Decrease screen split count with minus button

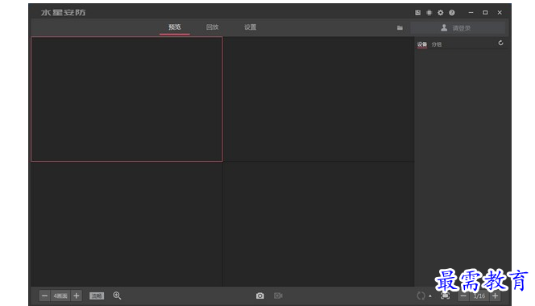pyautogui.click(x=44, y=296)
